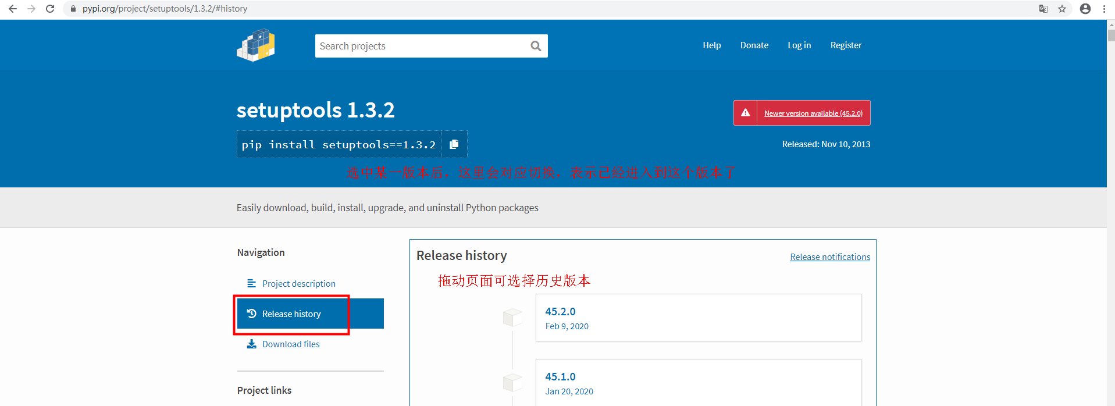Bookmark this page with the star
The image size is (1115, 406).
click(x=1062, y=9)
